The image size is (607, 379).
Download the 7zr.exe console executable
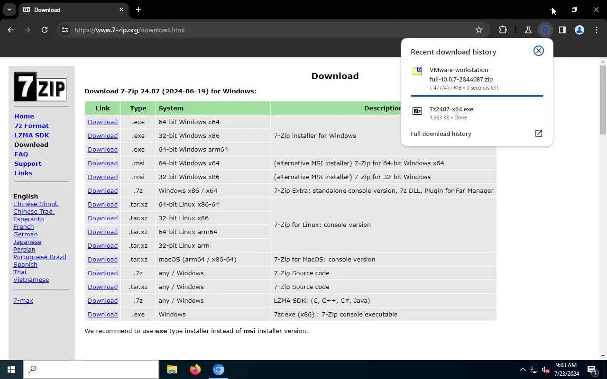pos(102,314)
